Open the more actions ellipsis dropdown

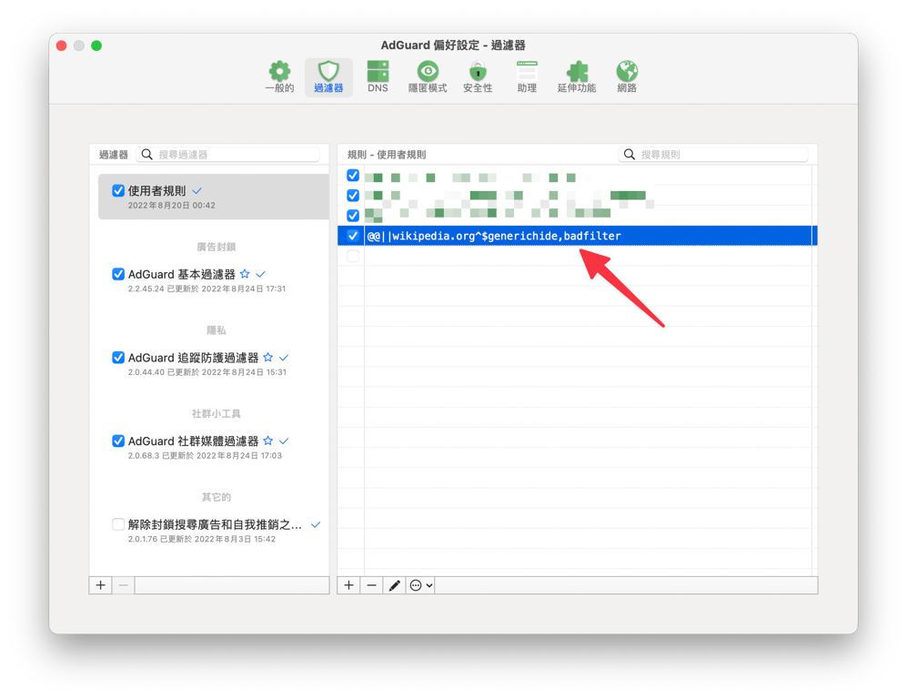coord(420,585)
